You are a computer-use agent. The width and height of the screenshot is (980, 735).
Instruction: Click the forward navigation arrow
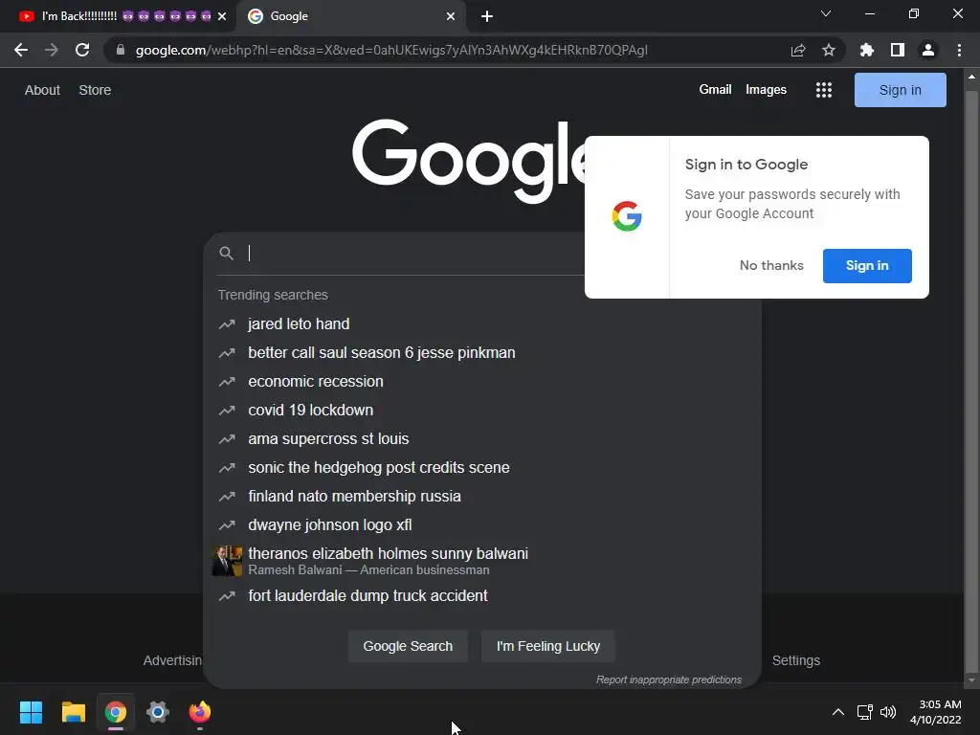click(x=52, y=50)
